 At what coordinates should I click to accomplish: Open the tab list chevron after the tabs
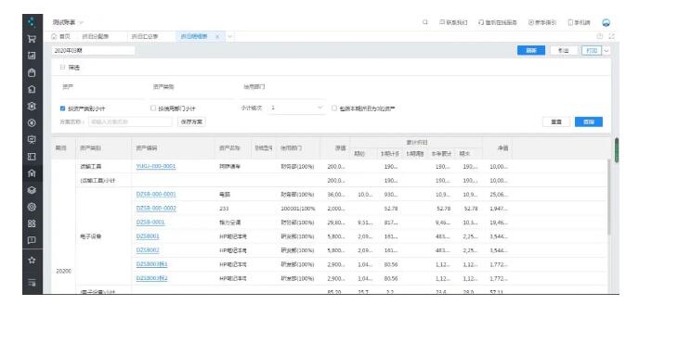pos(230,37)
